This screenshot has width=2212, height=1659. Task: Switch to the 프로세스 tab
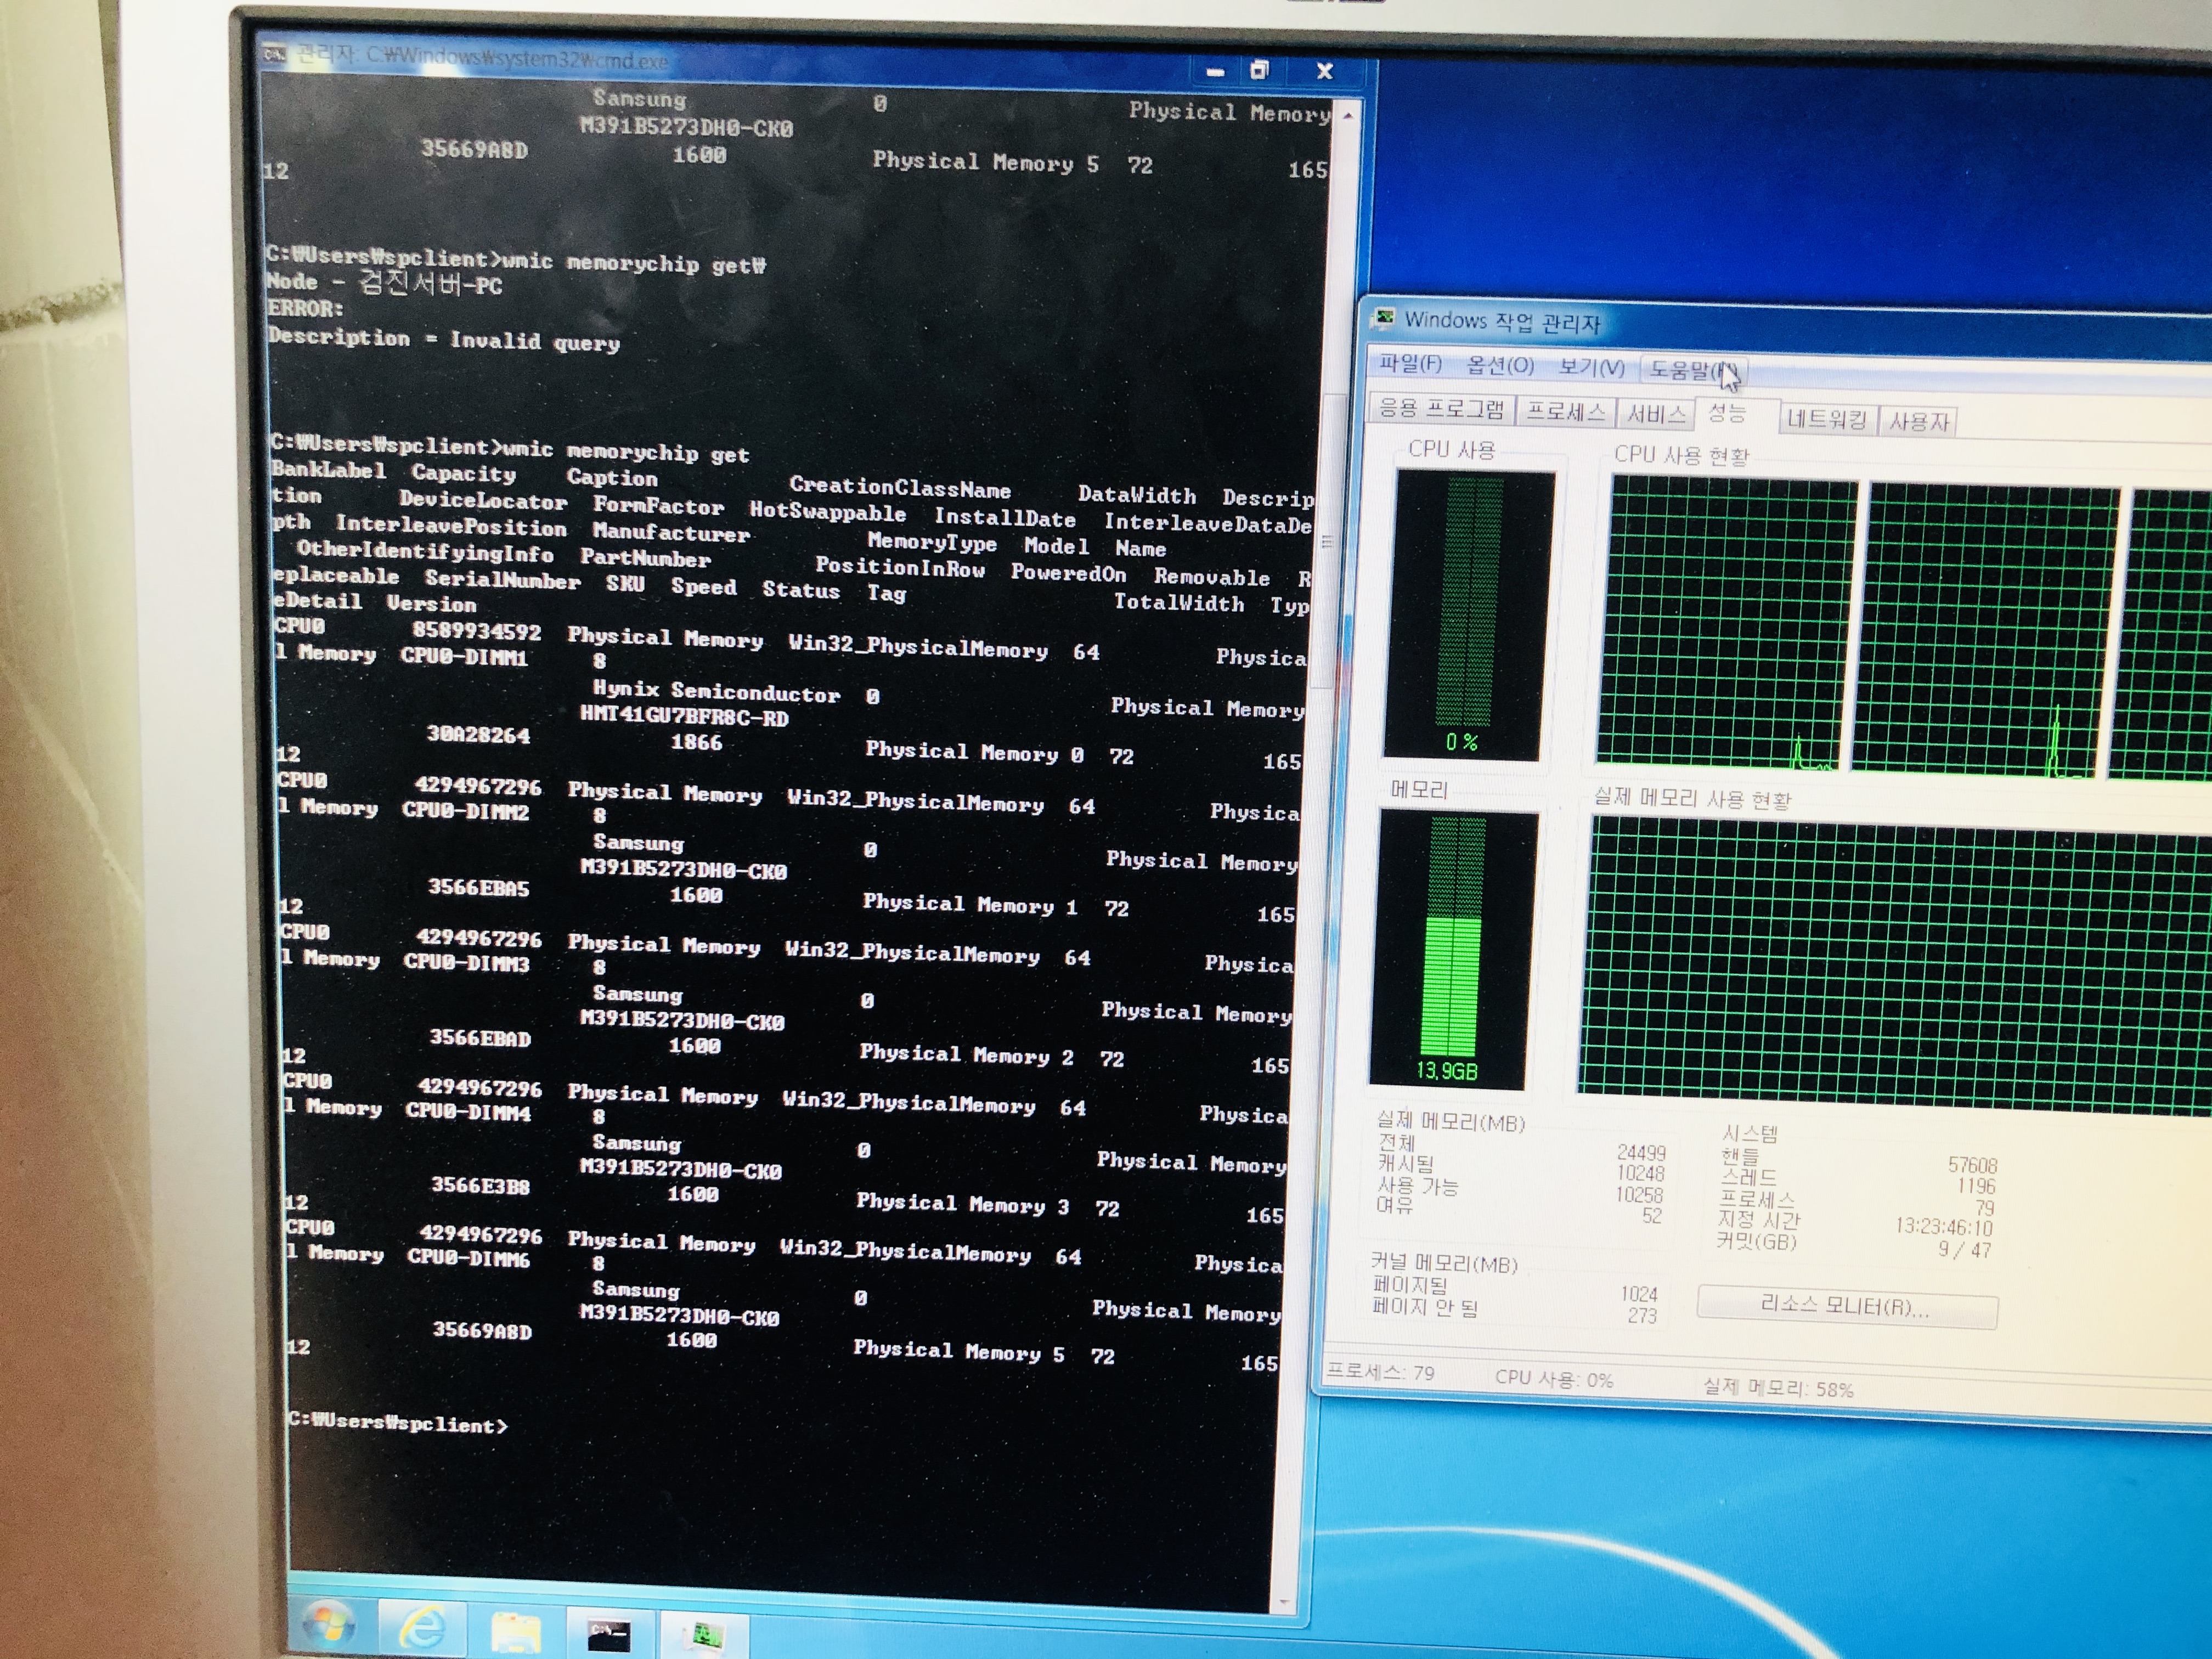point(1565,412)
